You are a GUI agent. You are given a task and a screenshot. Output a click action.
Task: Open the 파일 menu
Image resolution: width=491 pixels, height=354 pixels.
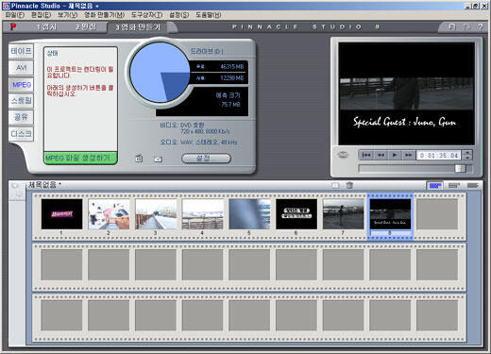point(14,15)
